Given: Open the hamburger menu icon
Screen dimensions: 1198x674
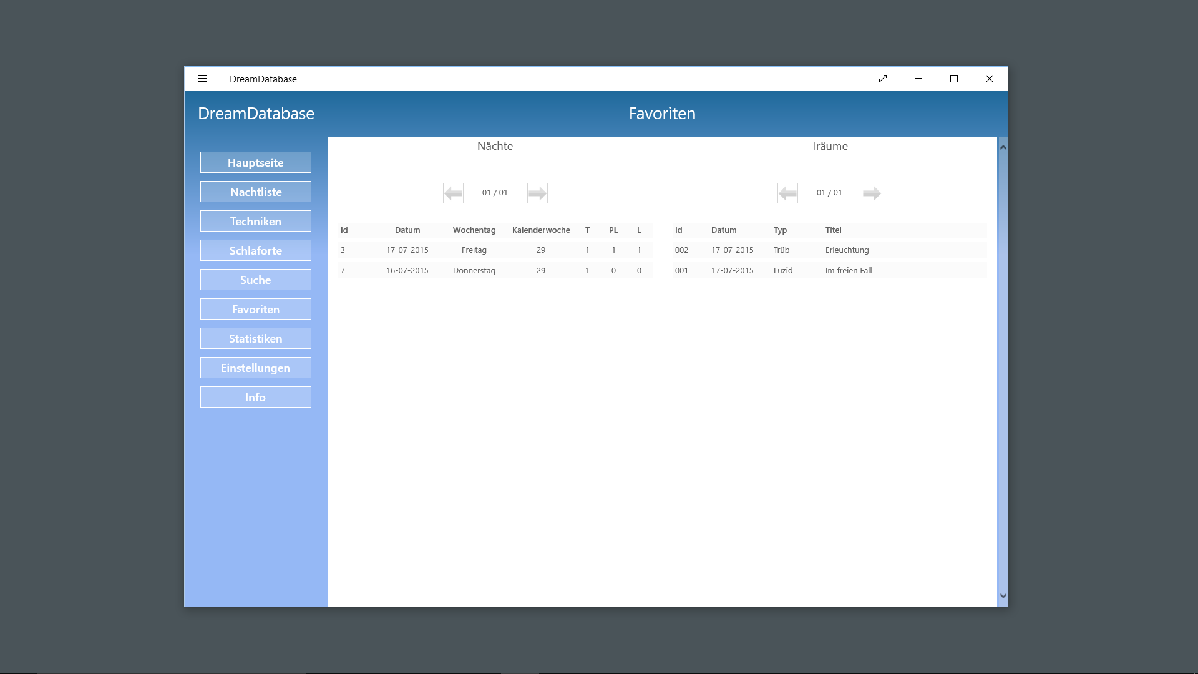Looking at the screenshot, I should coord(202,79).
